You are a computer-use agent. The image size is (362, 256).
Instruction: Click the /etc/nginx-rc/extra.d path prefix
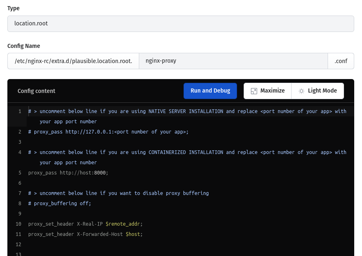click(x=73, y=61)
